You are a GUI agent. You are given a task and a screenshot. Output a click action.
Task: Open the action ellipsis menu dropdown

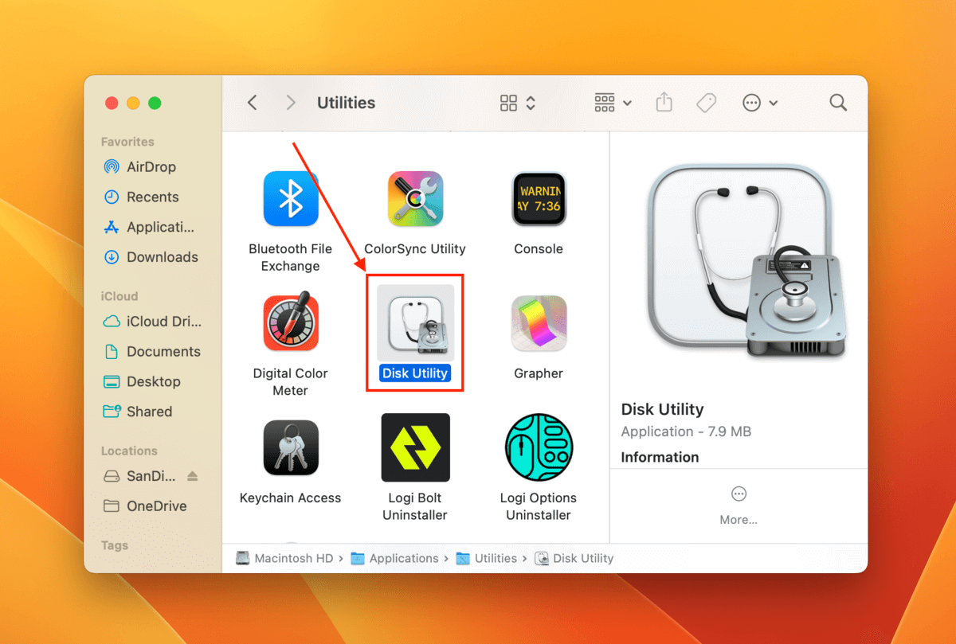pyautogui.click(x=760, y=103)
